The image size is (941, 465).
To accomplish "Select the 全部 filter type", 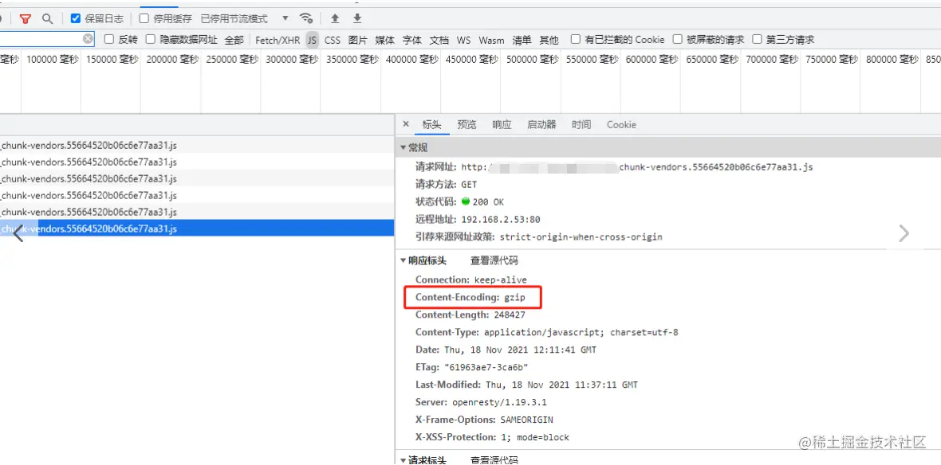I will [234, 40].
